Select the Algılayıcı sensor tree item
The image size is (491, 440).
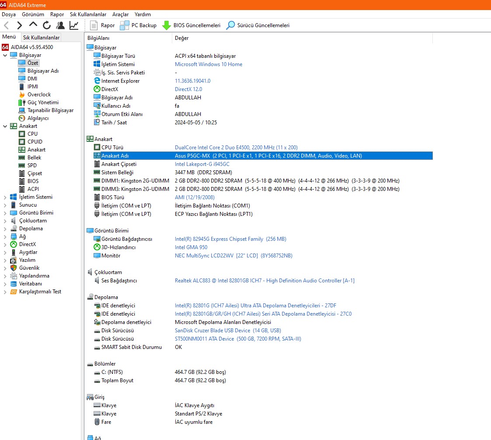click(38, 118)
